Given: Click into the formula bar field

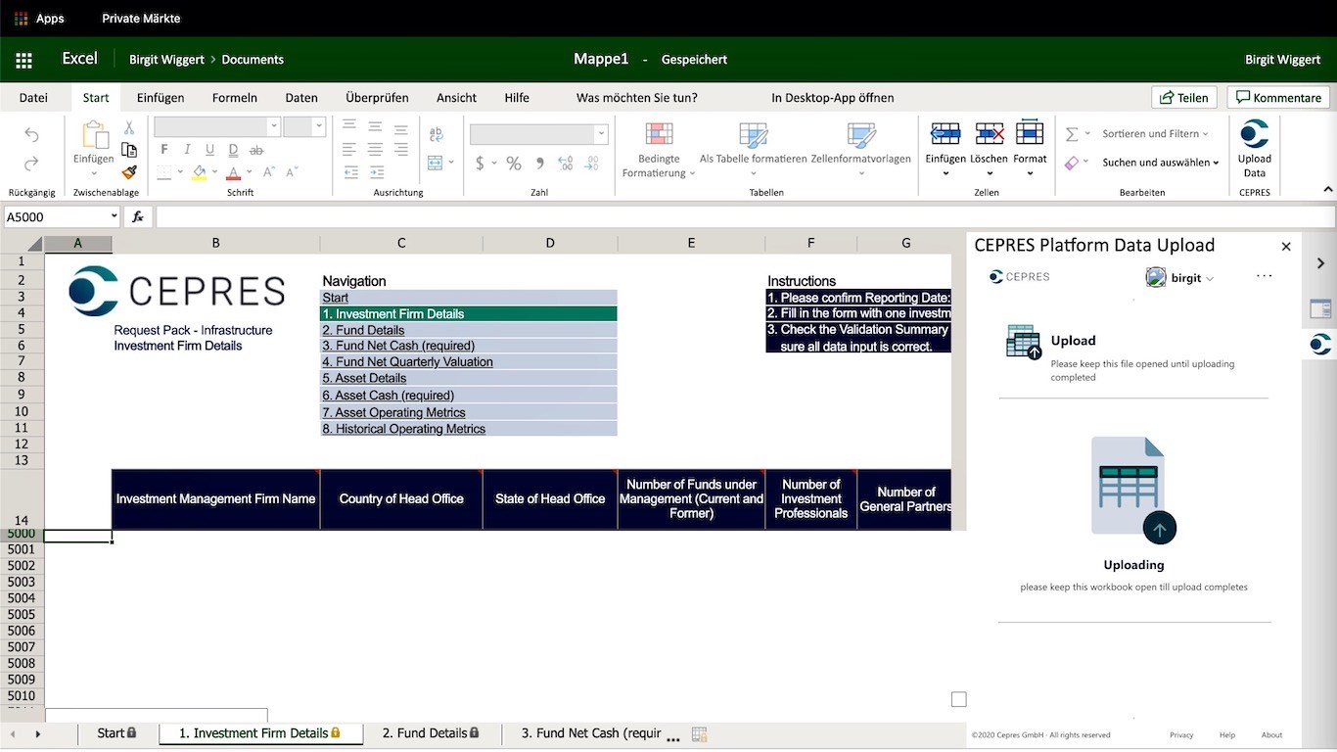Looking at the screenshot, I should [x=744, y=216].
